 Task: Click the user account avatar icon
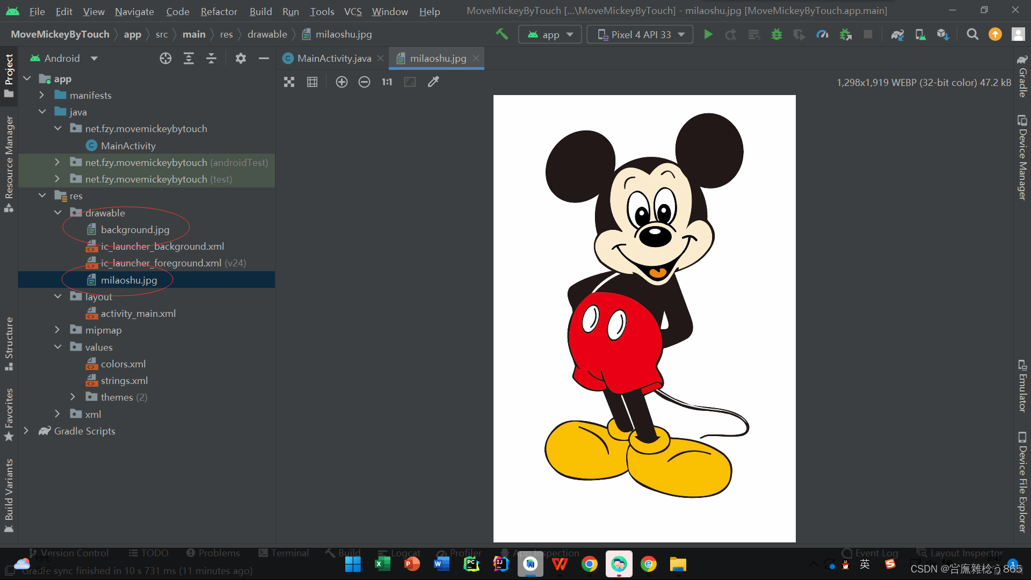(1018, 34)
